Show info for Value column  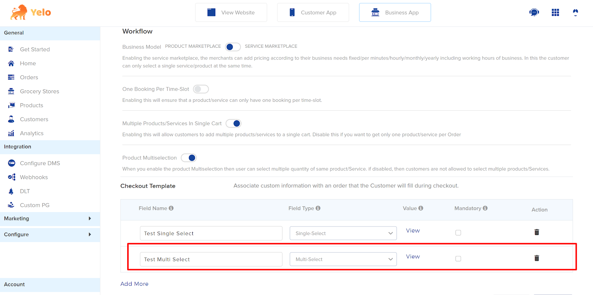[421, 208]
